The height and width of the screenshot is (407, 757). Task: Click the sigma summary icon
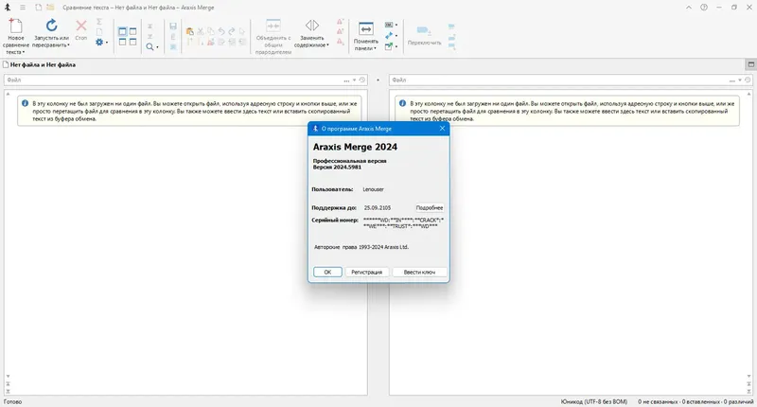(x=99, y=22)
